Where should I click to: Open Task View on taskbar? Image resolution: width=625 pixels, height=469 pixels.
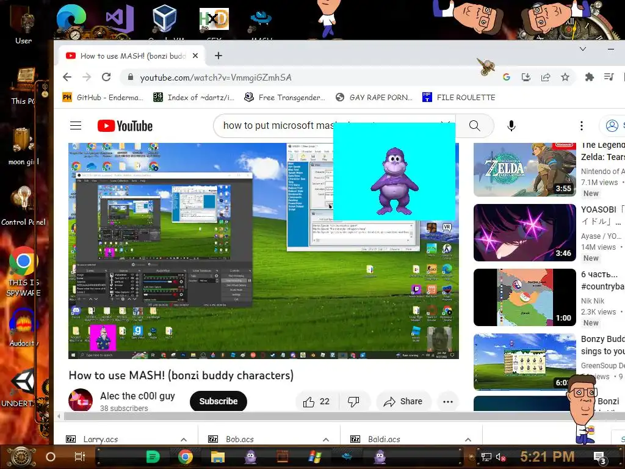[x=80, y=457]
